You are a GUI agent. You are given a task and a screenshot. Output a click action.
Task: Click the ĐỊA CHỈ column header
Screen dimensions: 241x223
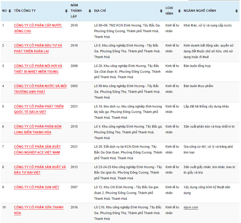100,11
